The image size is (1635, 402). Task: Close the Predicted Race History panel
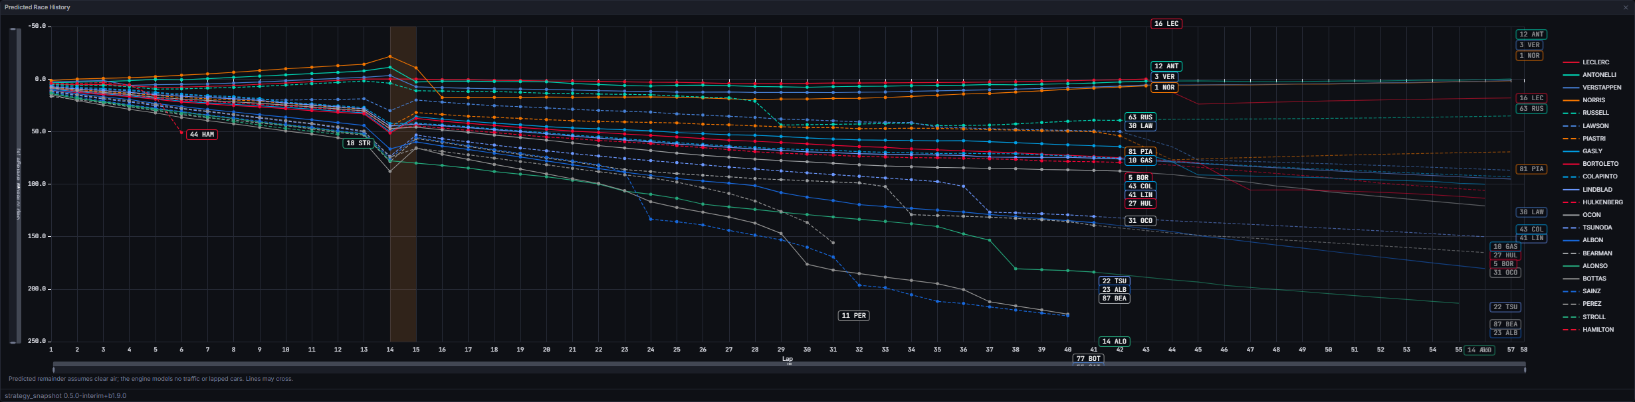[x=1626, y=7]
